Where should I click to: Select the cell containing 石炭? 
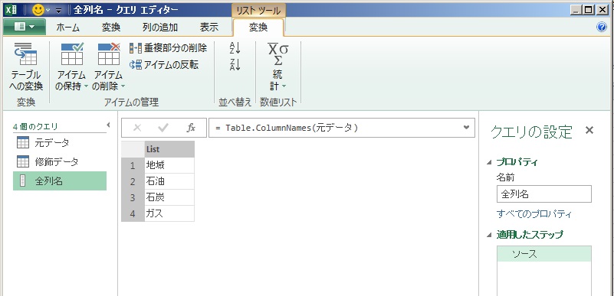coord(169,197)
